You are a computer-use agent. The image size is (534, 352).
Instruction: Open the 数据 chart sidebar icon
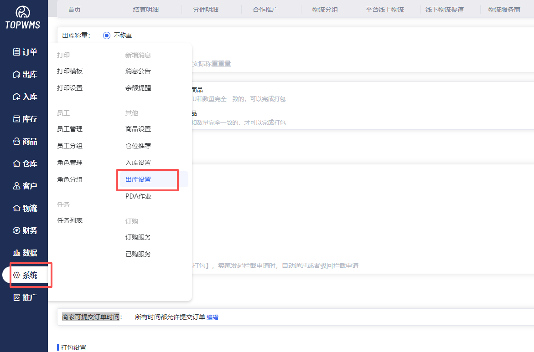17,253
